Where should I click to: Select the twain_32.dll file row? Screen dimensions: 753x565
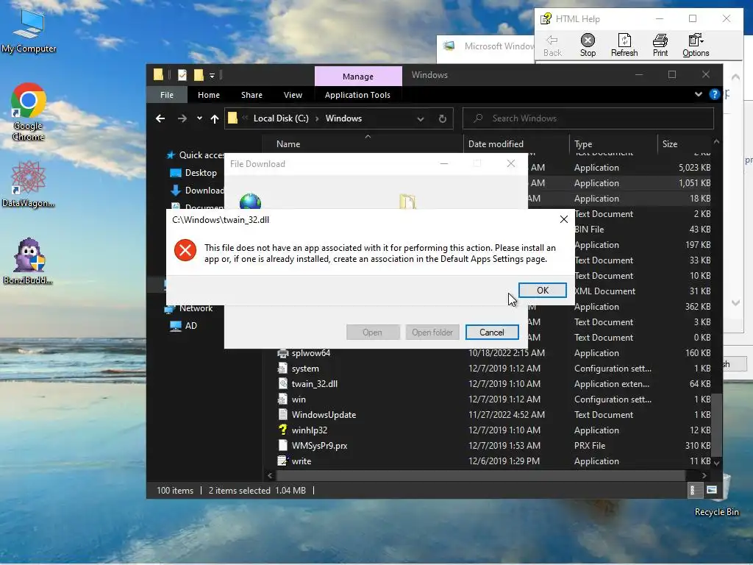(x=488, y=384)
